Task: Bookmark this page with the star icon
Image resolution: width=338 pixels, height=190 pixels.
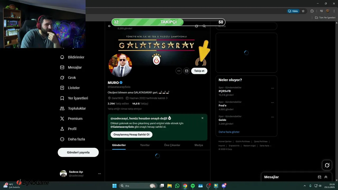Action: point(303,11)
